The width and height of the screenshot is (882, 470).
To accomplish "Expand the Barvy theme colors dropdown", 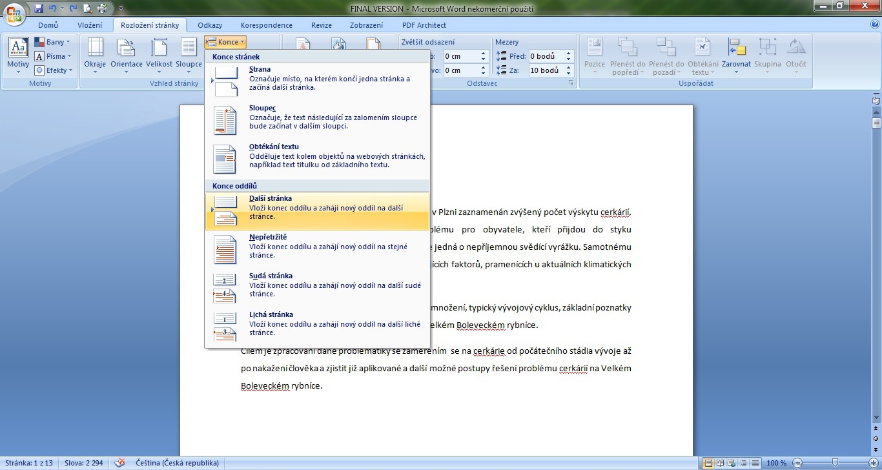I will coord(54,42).
